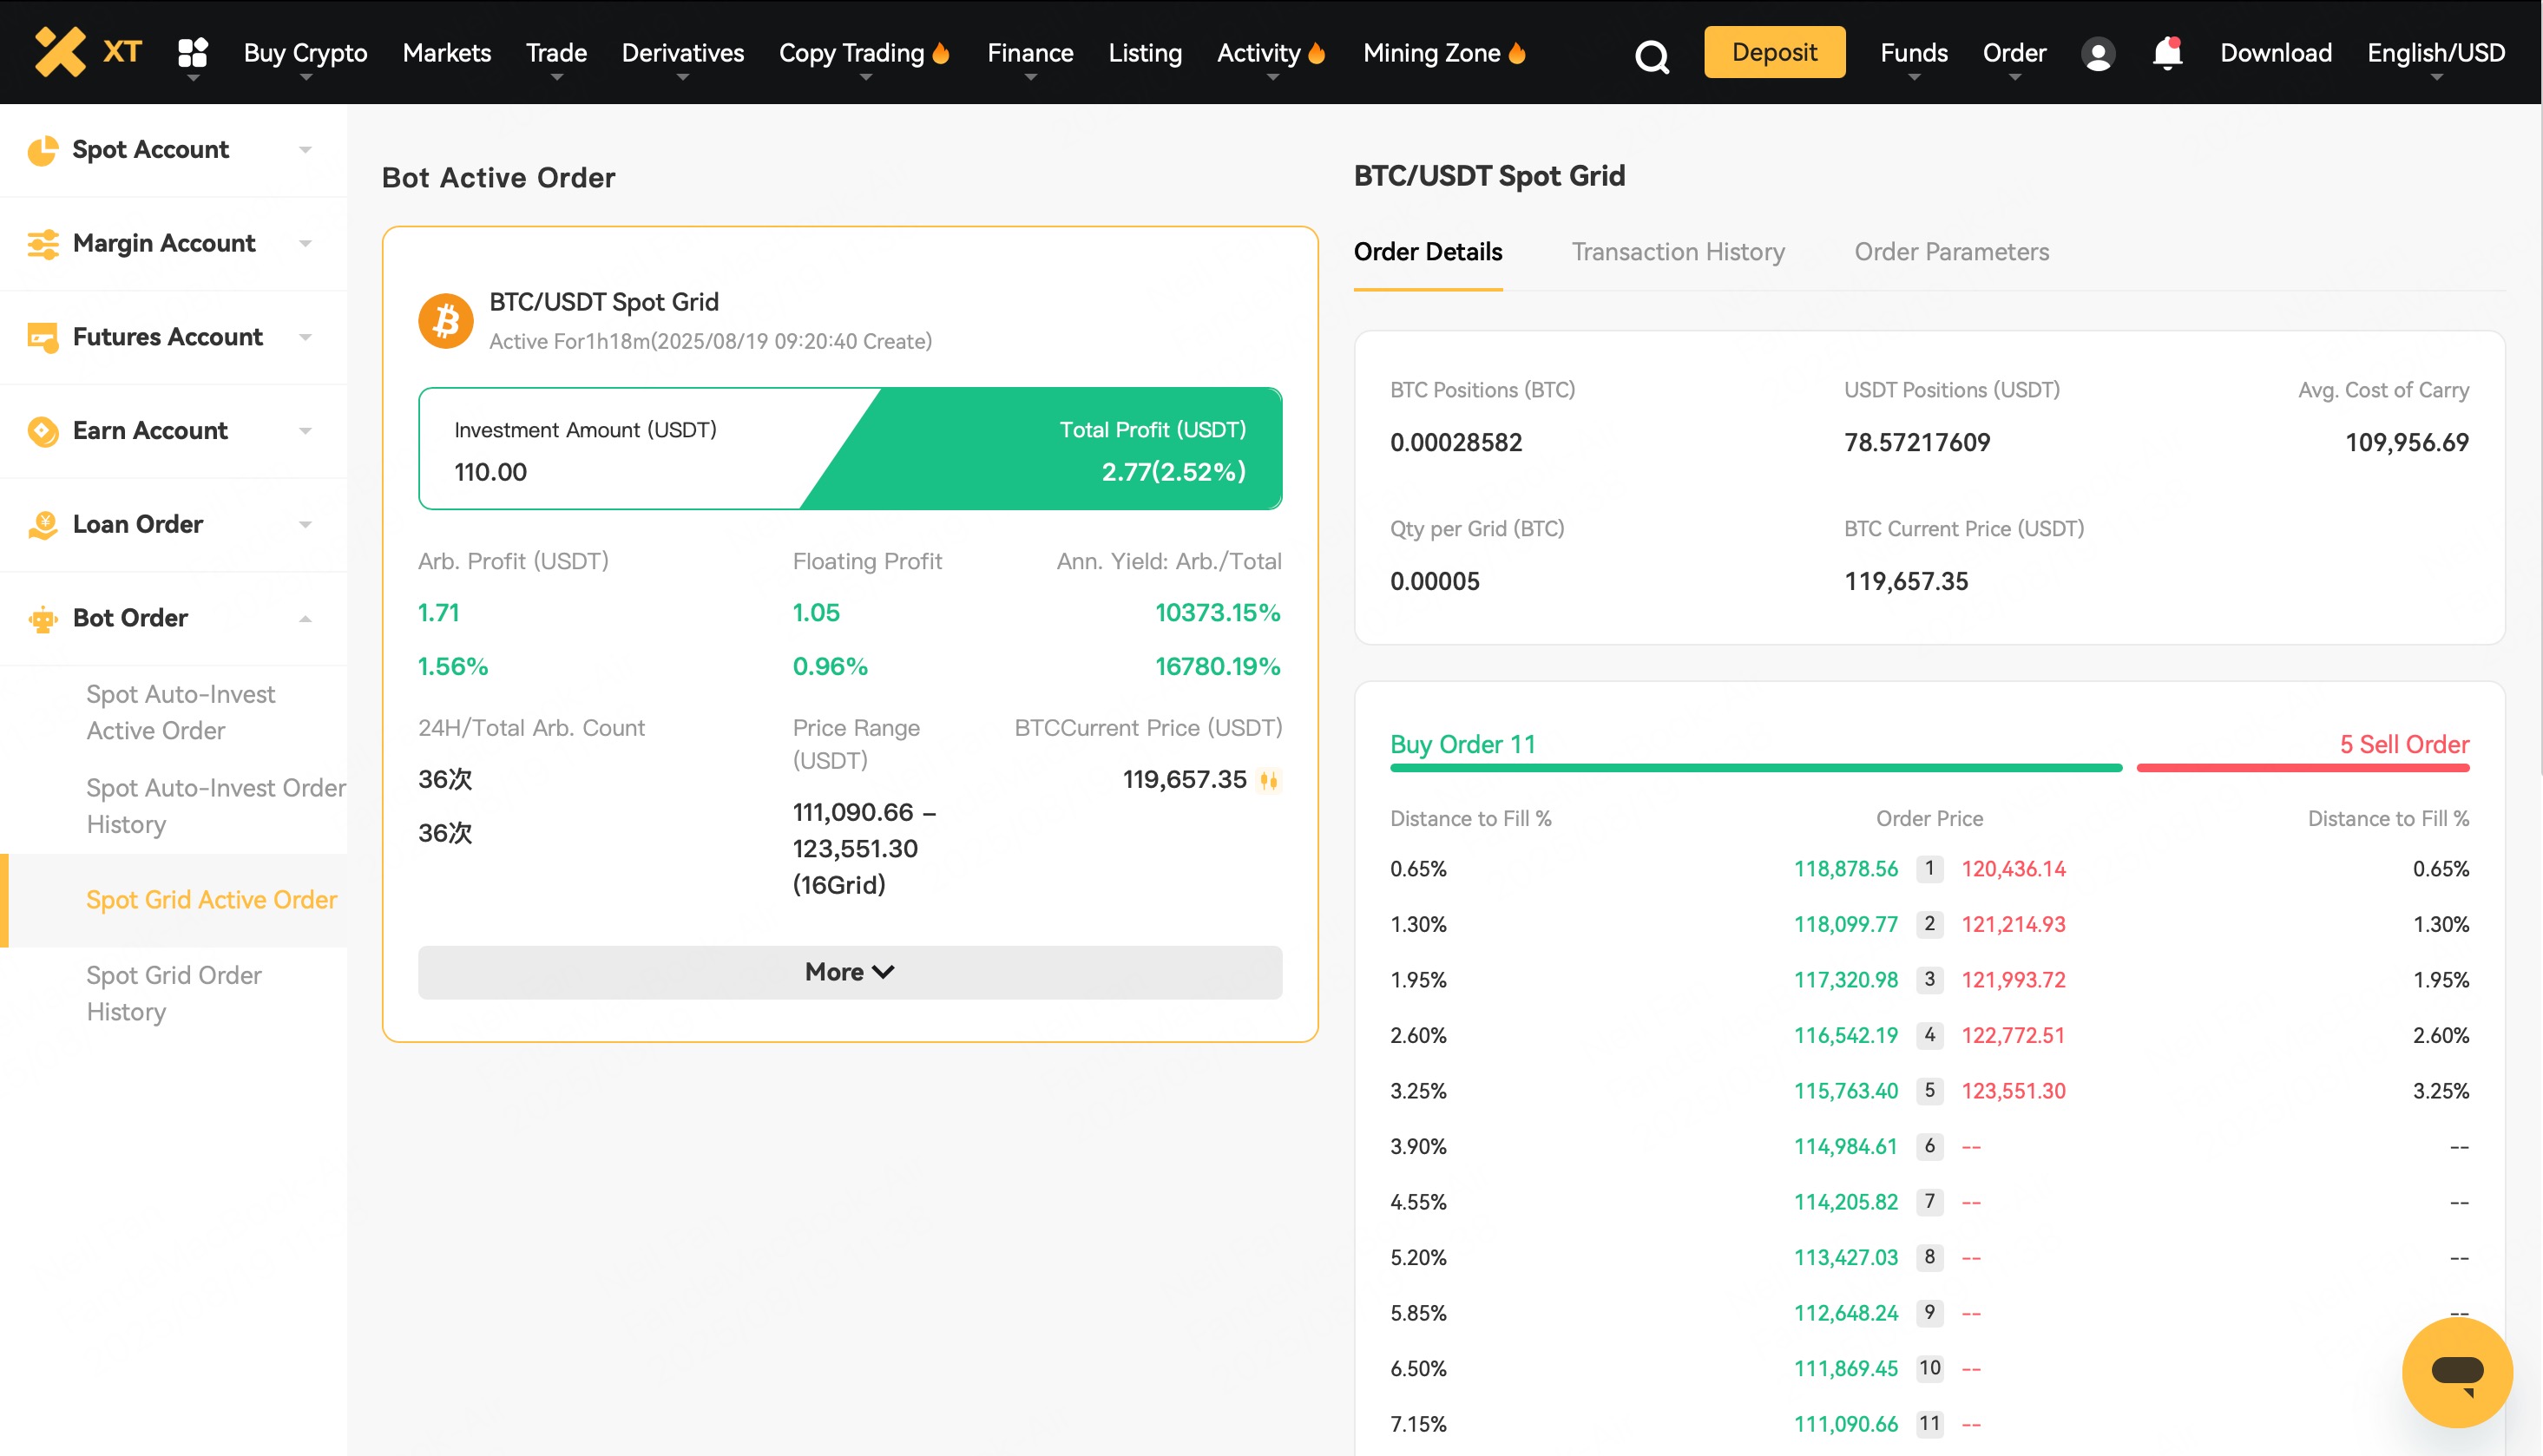Expand the More details button

click(x=849, y=972)
